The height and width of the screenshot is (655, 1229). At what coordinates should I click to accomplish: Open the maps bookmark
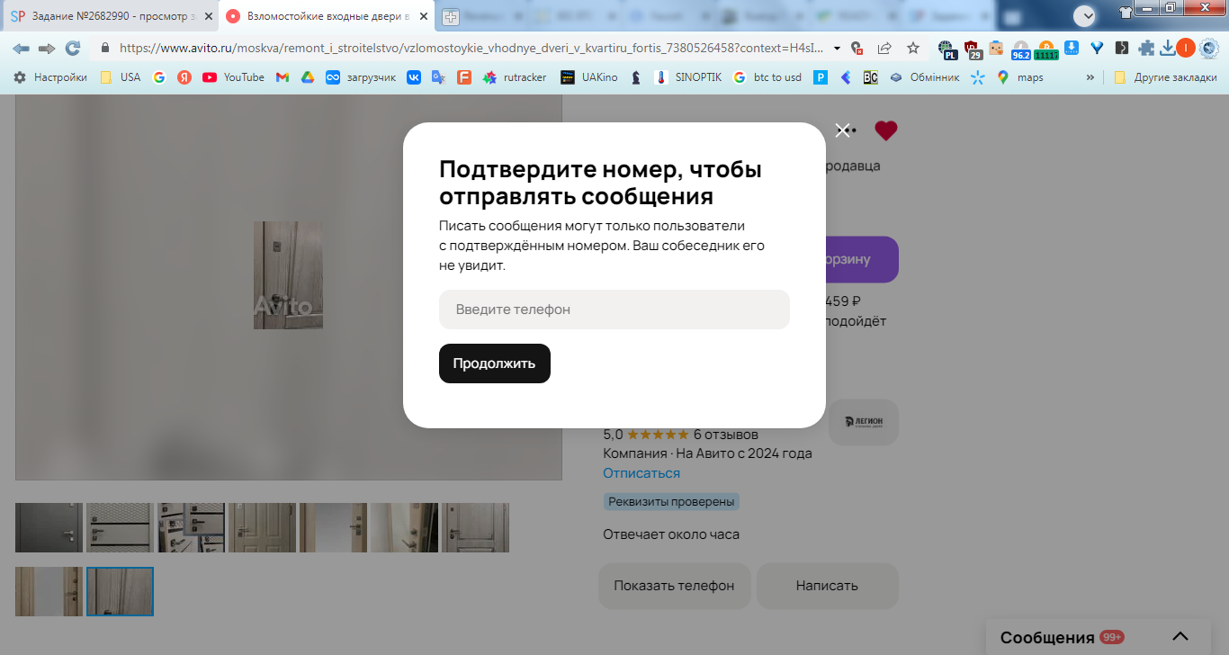1020,77
